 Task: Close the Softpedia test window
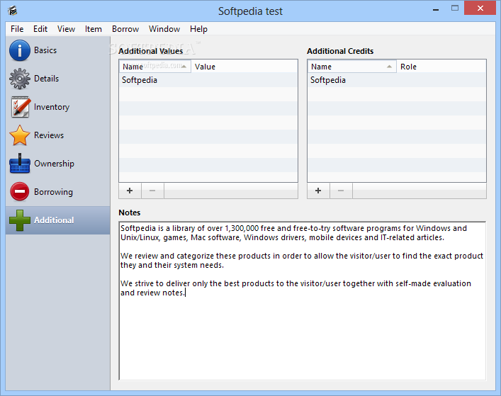click(x=480, y=9)
